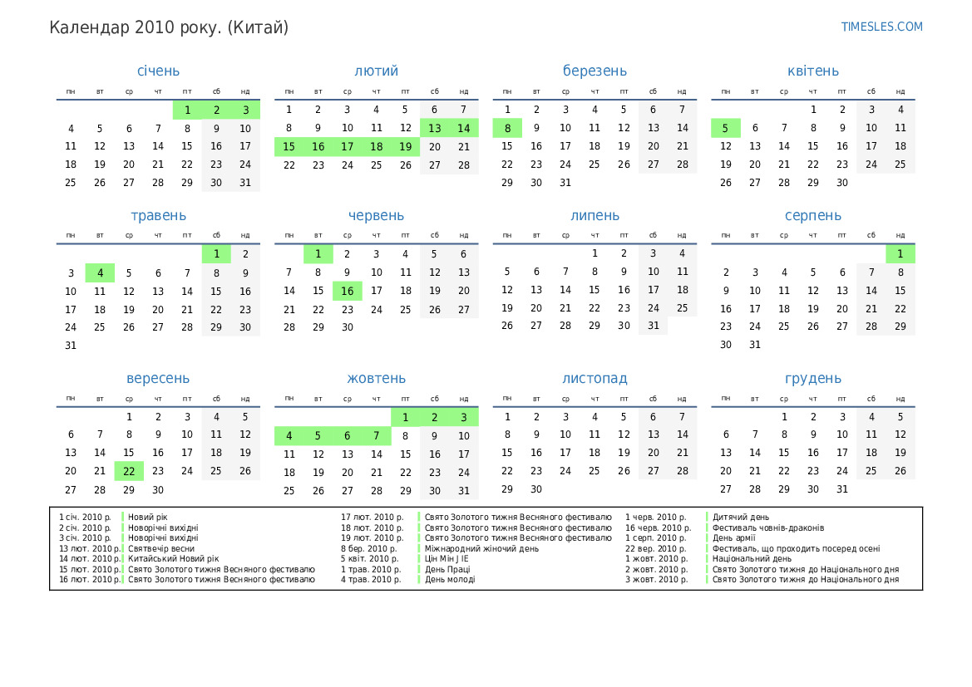Click highlighted February 14 in лютий
This screenshot has width=972, height=687.
463,128
